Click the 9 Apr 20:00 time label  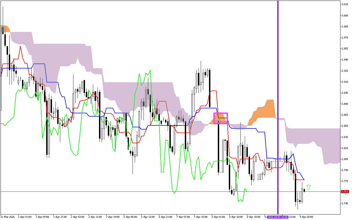click(306, 217)
